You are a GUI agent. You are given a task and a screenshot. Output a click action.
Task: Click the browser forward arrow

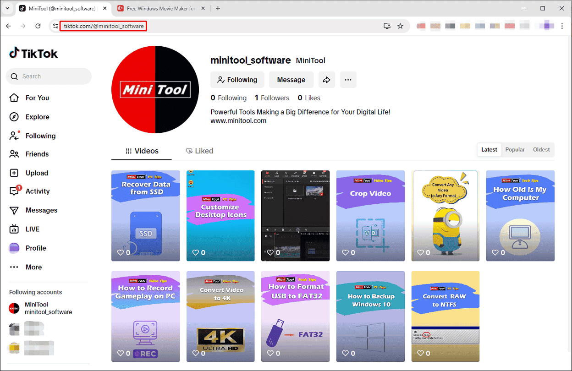point(23,26)
